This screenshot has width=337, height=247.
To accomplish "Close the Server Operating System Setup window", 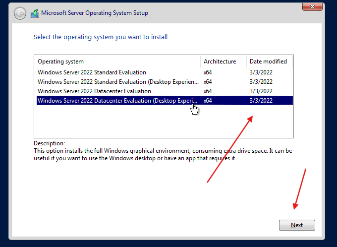I will coord(313,6).
